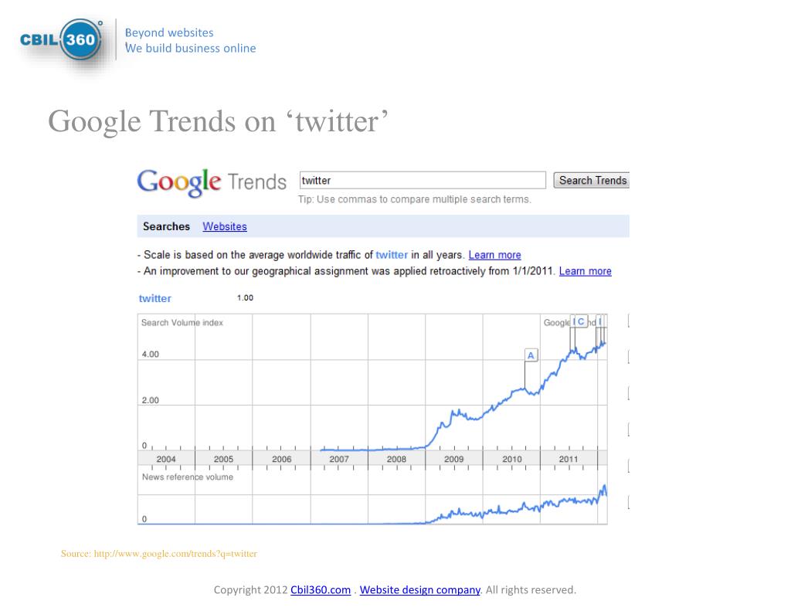Select the A news flag on chart
791x611 pixels.
pyautogui.click(x=531, y=355)
